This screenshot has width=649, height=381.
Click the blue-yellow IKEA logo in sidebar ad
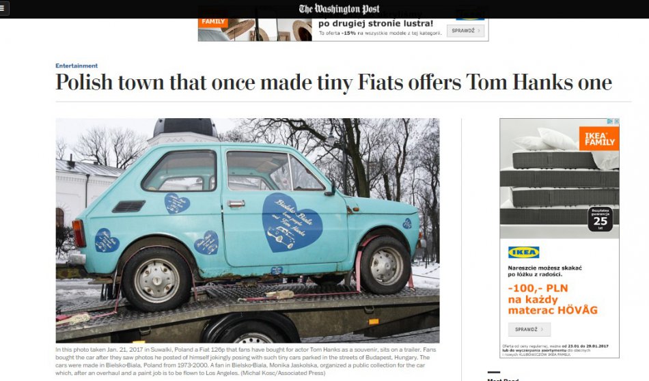523,253
